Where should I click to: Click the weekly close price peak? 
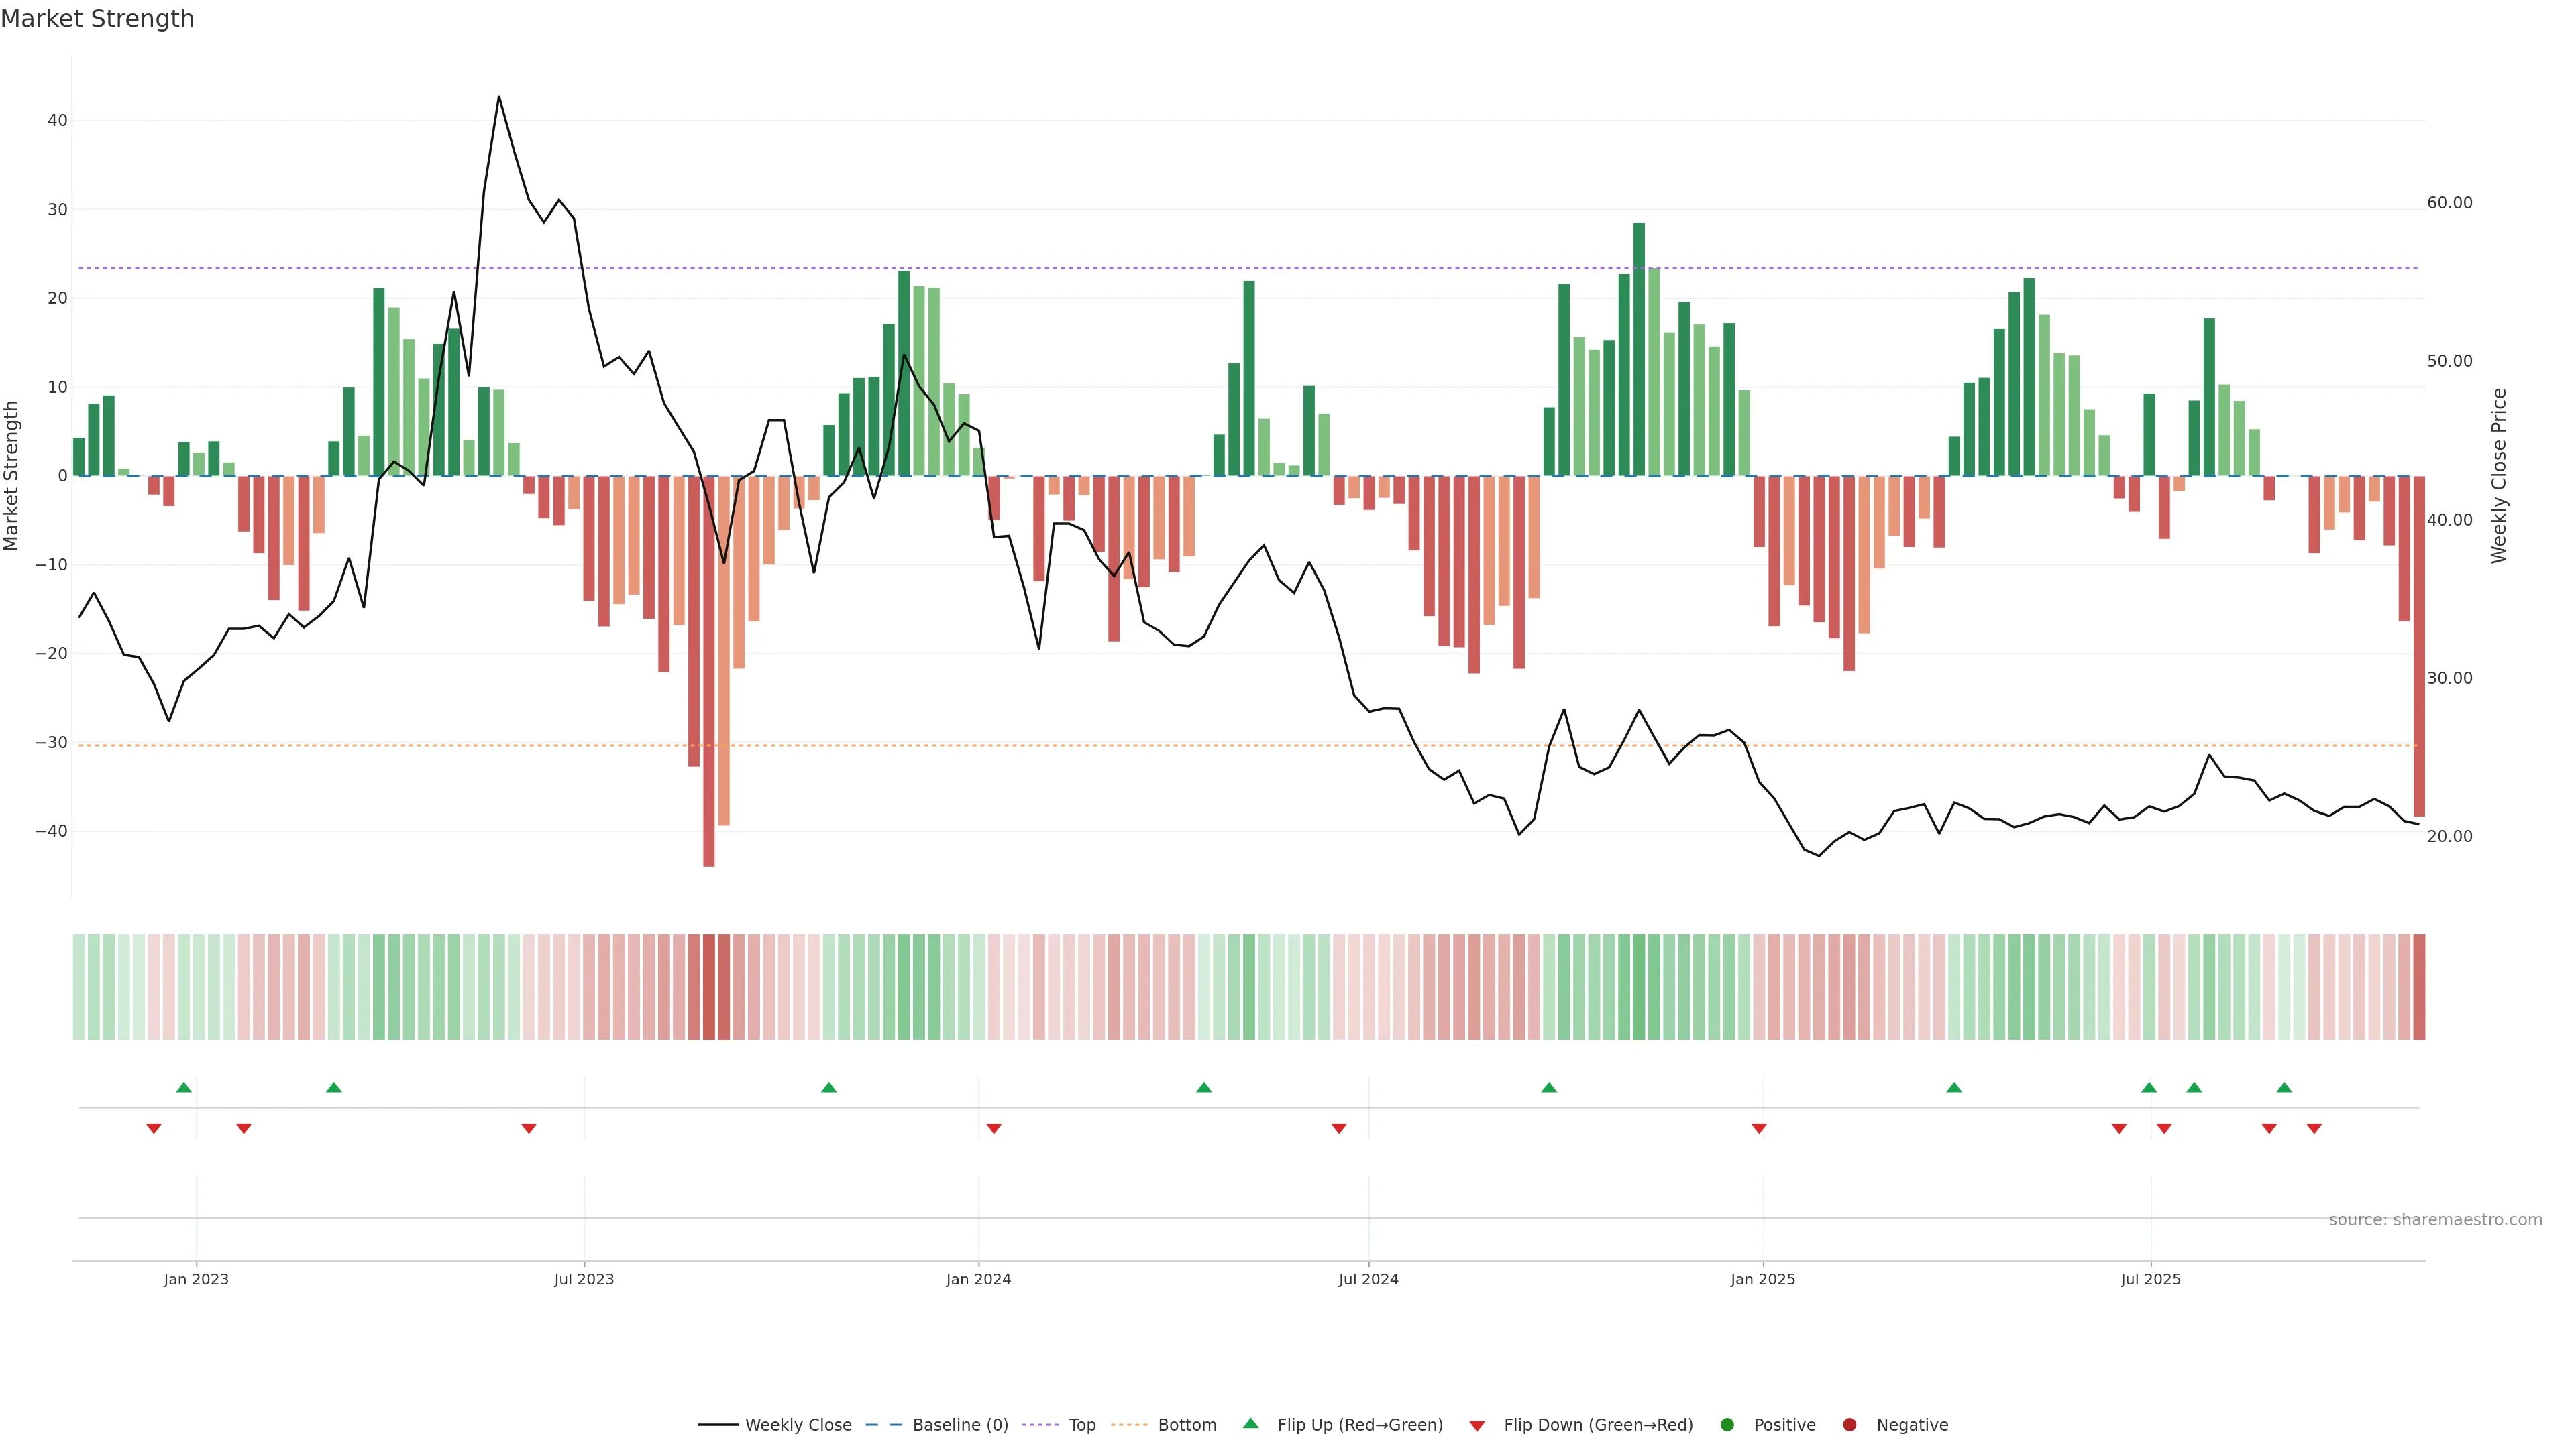click(x=499, y=97)
